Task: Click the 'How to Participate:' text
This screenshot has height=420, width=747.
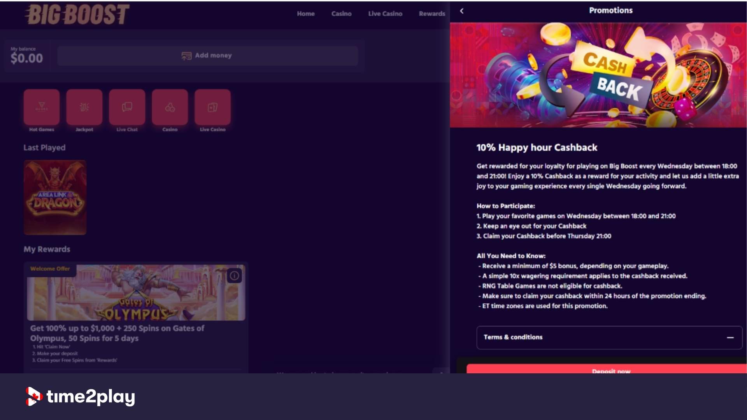Action: point(506,206)
